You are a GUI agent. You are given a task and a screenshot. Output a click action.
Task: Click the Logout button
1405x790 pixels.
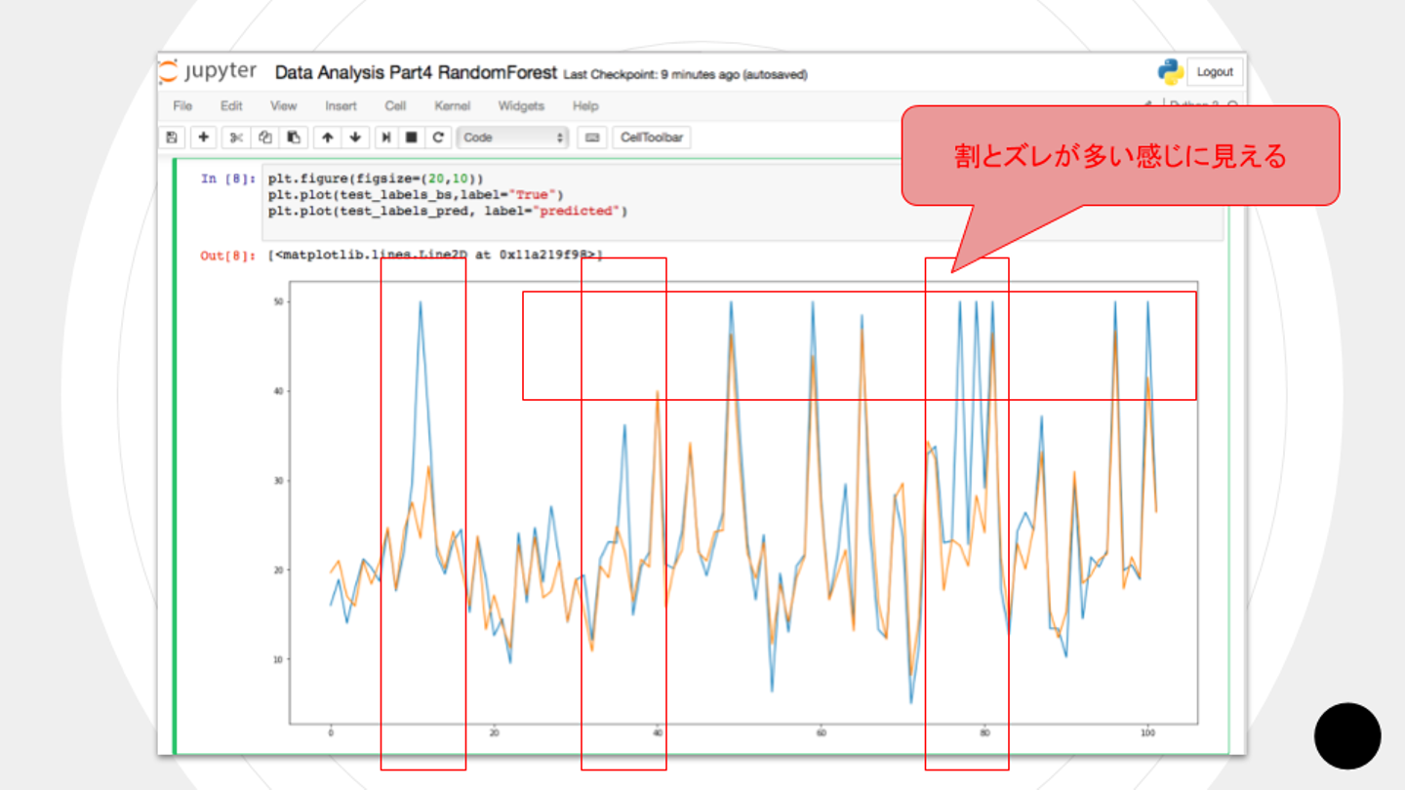[x=1215, y=72]
